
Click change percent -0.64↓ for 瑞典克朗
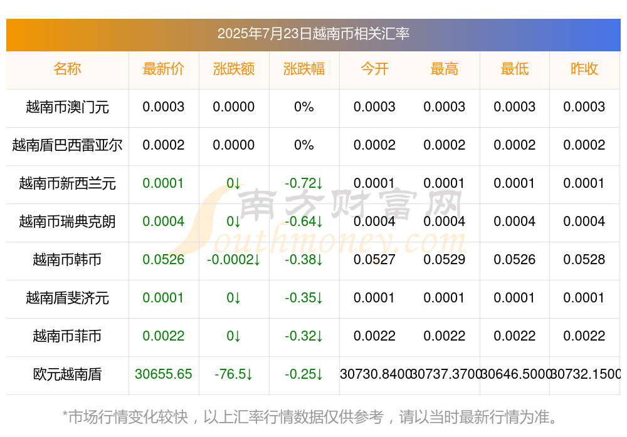(304, 221)
